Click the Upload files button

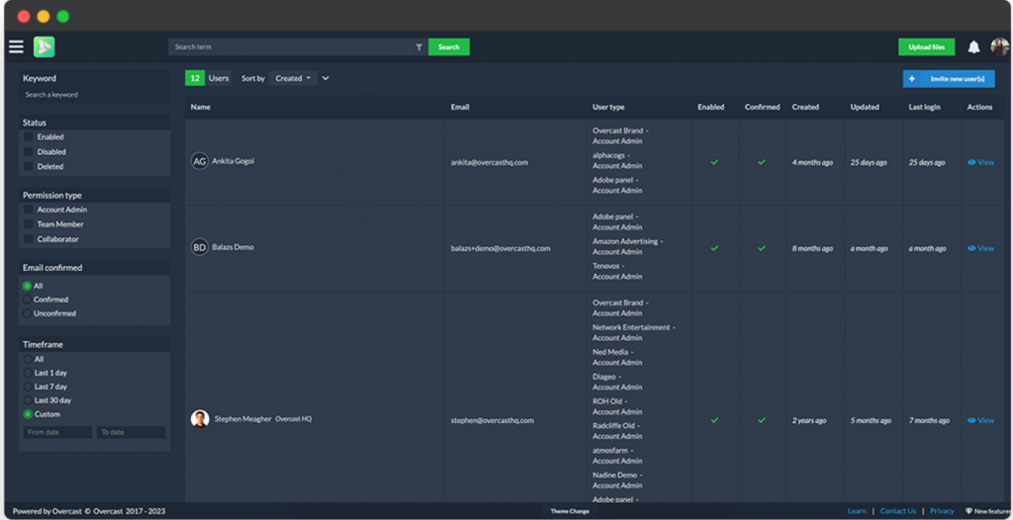point(926,47)
